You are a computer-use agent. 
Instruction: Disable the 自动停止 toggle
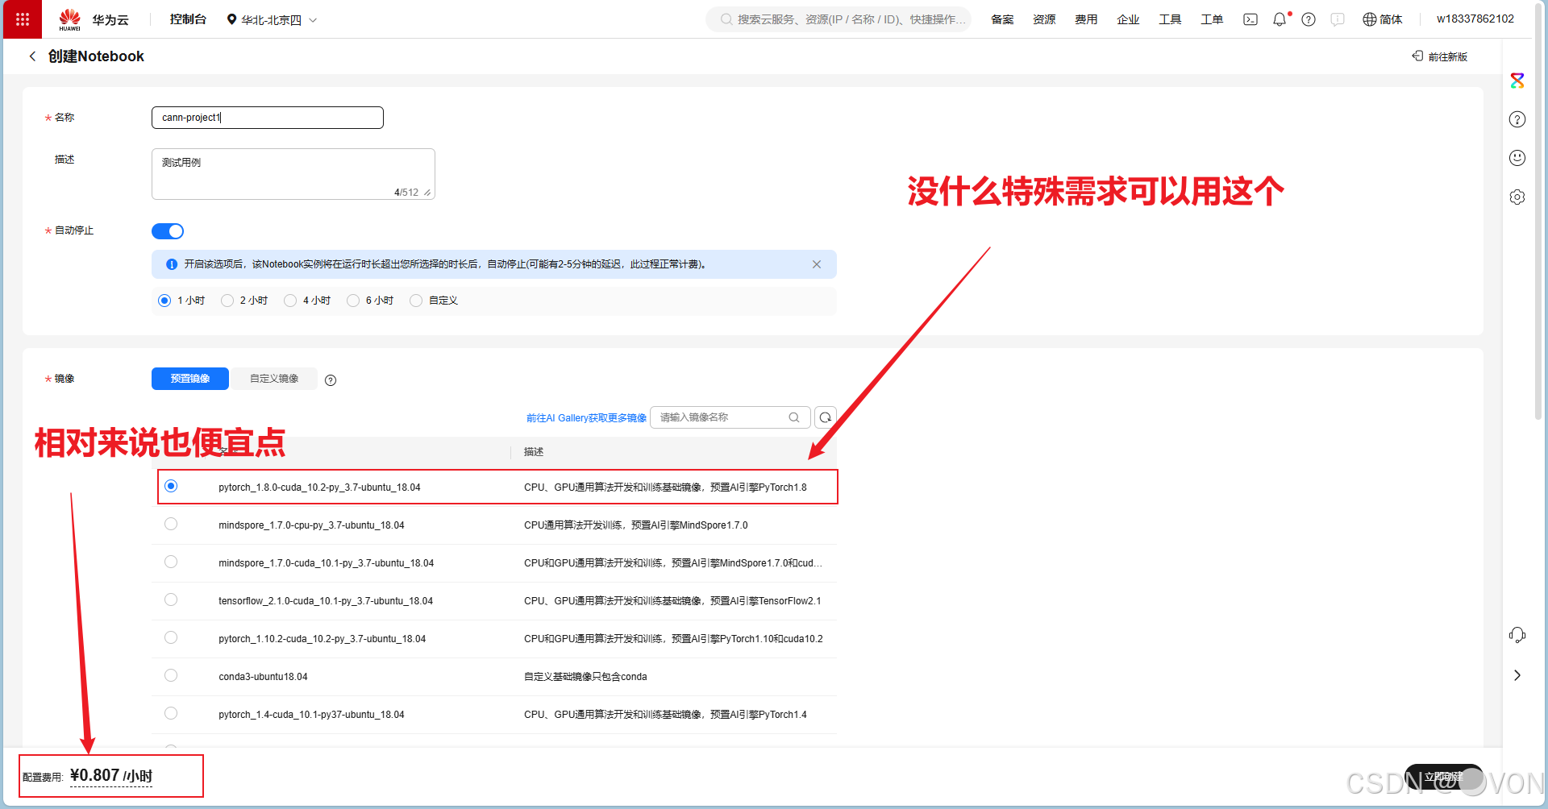coord(167,231)
